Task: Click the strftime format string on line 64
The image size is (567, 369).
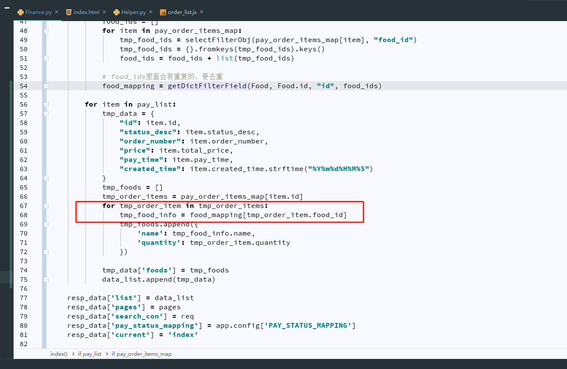Action: 339,168
